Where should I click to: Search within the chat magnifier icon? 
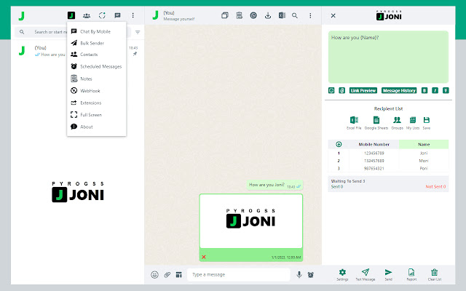[295, 15]
